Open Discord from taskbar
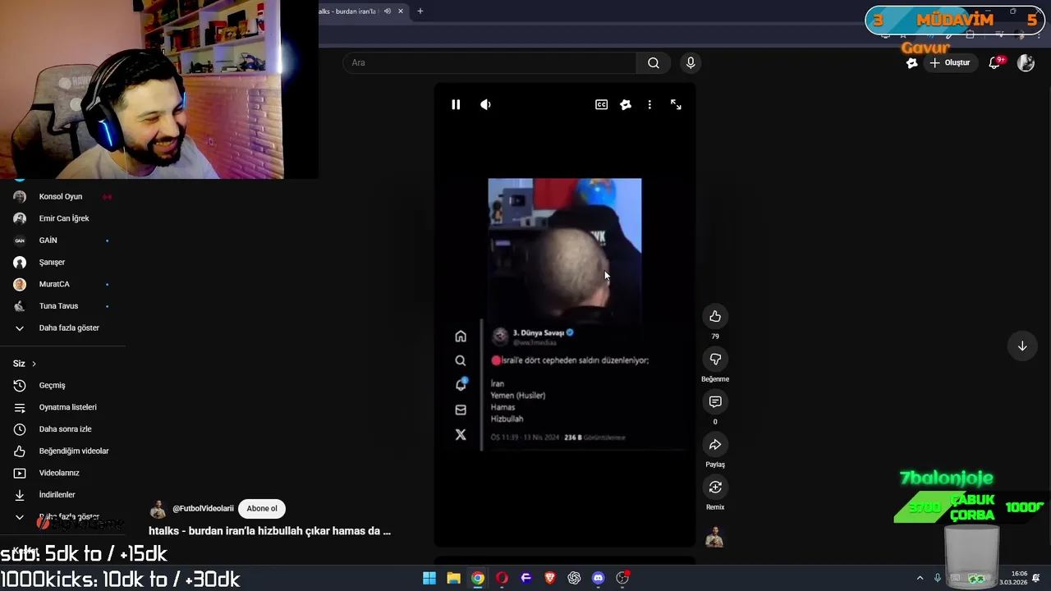The width and height of the screenshot is (1051, 591). point(599,578)
